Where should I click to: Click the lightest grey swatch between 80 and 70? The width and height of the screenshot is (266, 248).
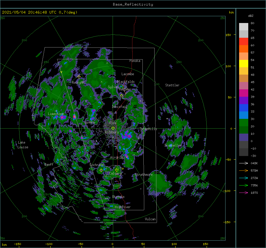pyautogui.click(x=244, y=27)
